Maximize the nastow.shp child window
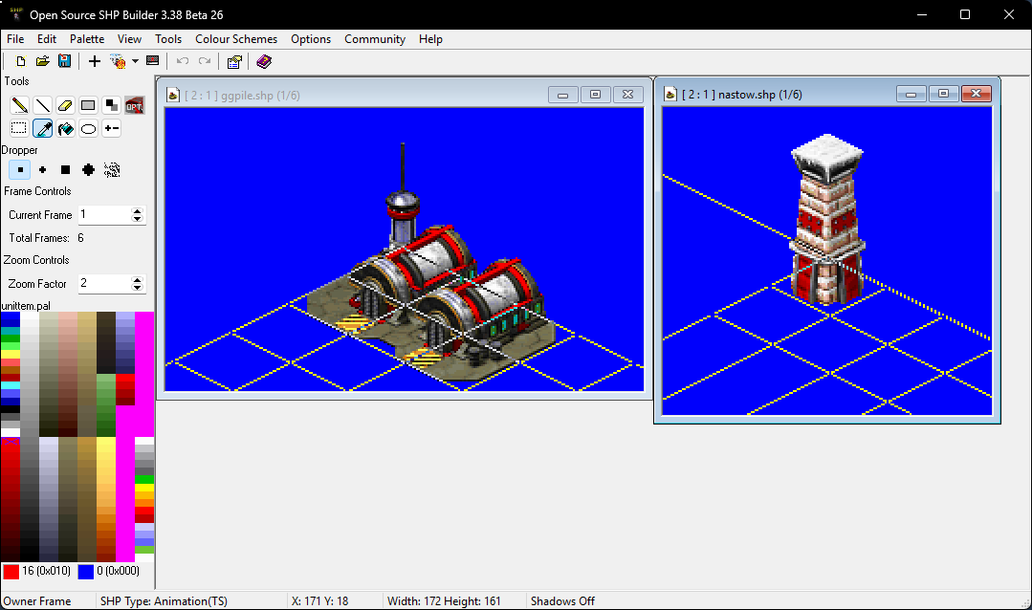 coord(943,94)
